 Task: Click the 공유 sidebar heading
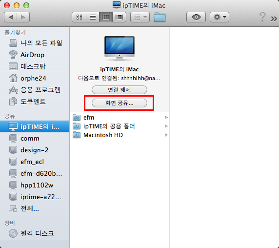pyautogui.click(x=10, y=116)
